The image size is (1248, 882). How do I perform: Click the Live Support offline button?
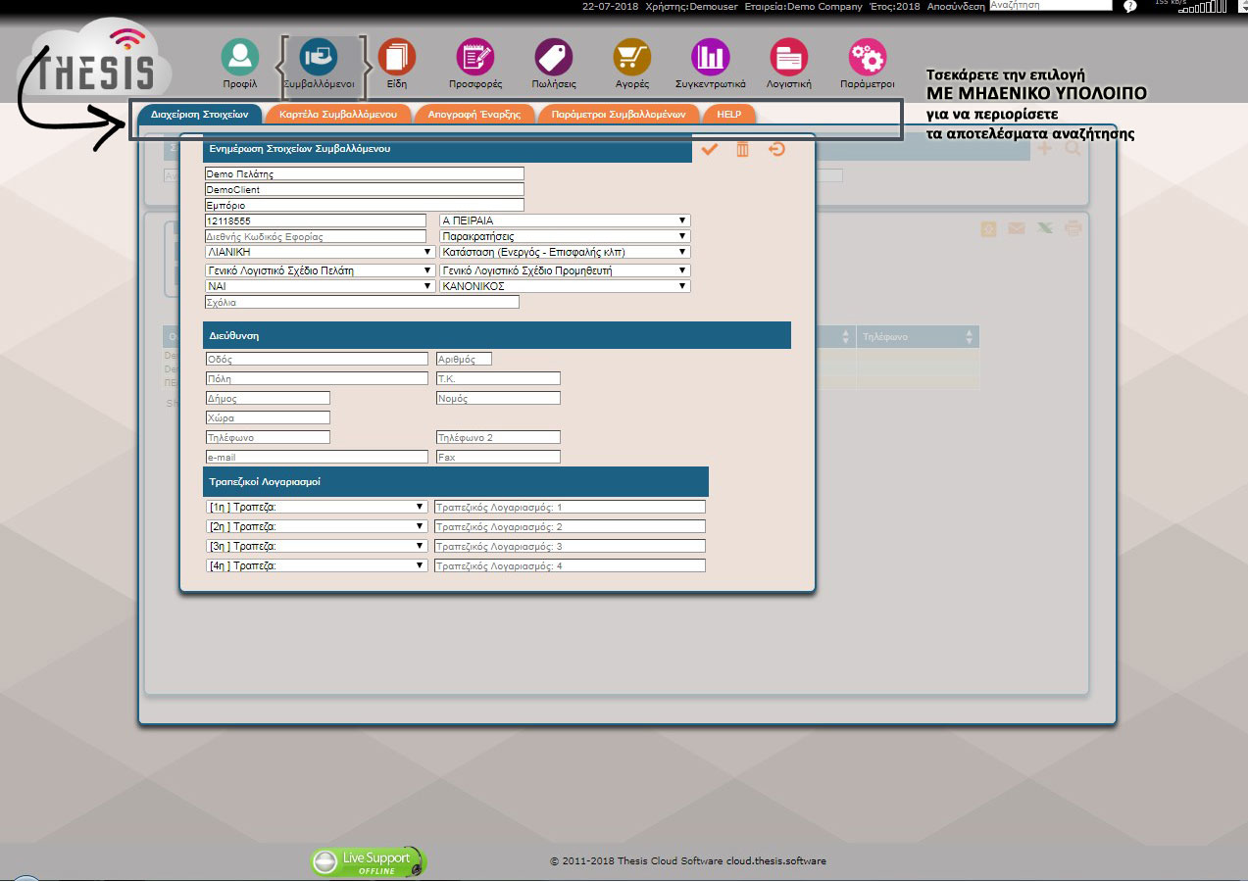[369, 862]
